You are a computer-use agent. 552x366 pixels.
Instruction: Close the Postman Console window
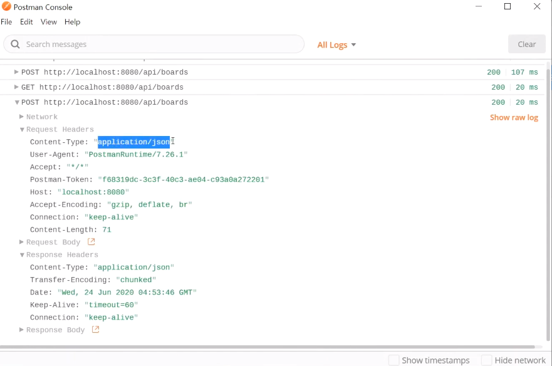coord(537,6)
